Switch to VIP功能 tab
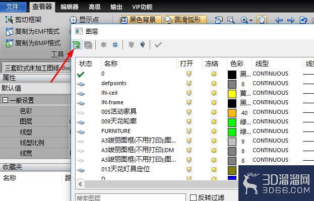This screenshot has width=314, height=201. (142, 7)
